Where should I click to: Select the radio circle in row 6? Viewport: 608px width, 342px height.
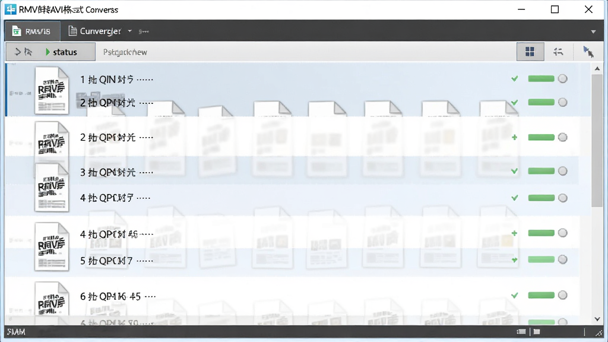[x=563, y=295]
